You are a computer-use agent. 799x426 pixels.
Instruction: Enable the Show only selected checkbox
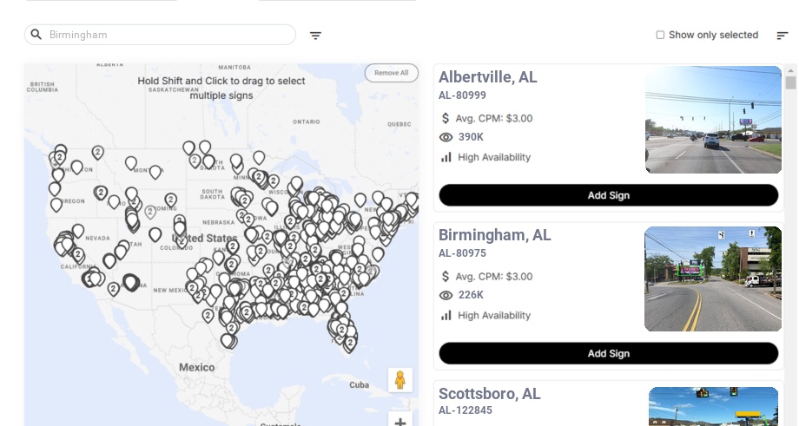coord(660,35)
